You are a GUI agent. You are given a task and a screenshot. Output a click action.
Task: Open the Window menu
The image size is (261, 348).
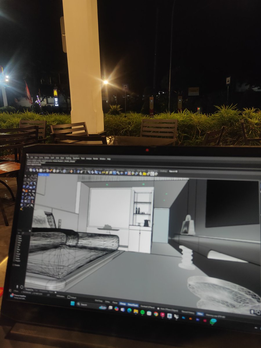[x=102, y=159]
